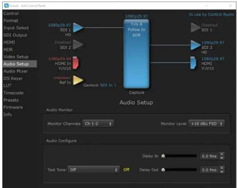The image size is (237, 188).
Task: Open the HDMI settings page
Action: point(9,42)
